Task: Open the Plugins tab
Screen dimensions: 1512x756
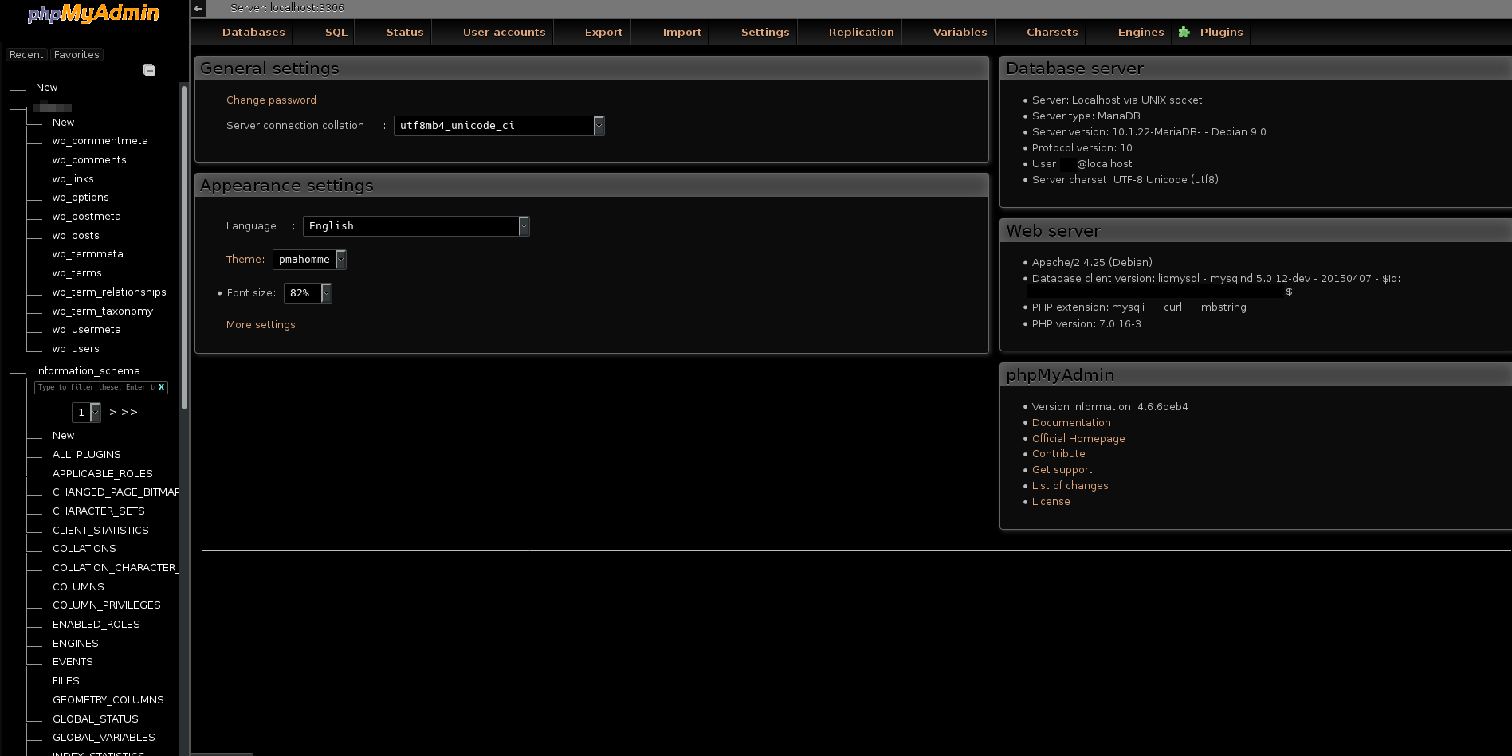Action: click(1222, 32)
